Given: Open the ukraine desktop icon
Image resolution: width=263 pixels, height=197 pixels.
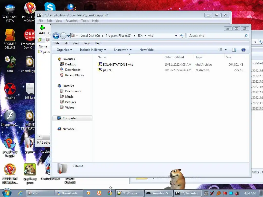Looking at the screenshot, I should [x=10, y=91].
